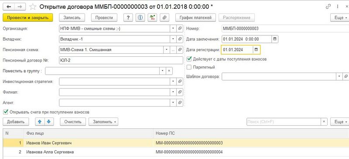Copy link via chain icon in title bar
The height and width of the screenshot is (159, 349).
click(x=328, y=7)
